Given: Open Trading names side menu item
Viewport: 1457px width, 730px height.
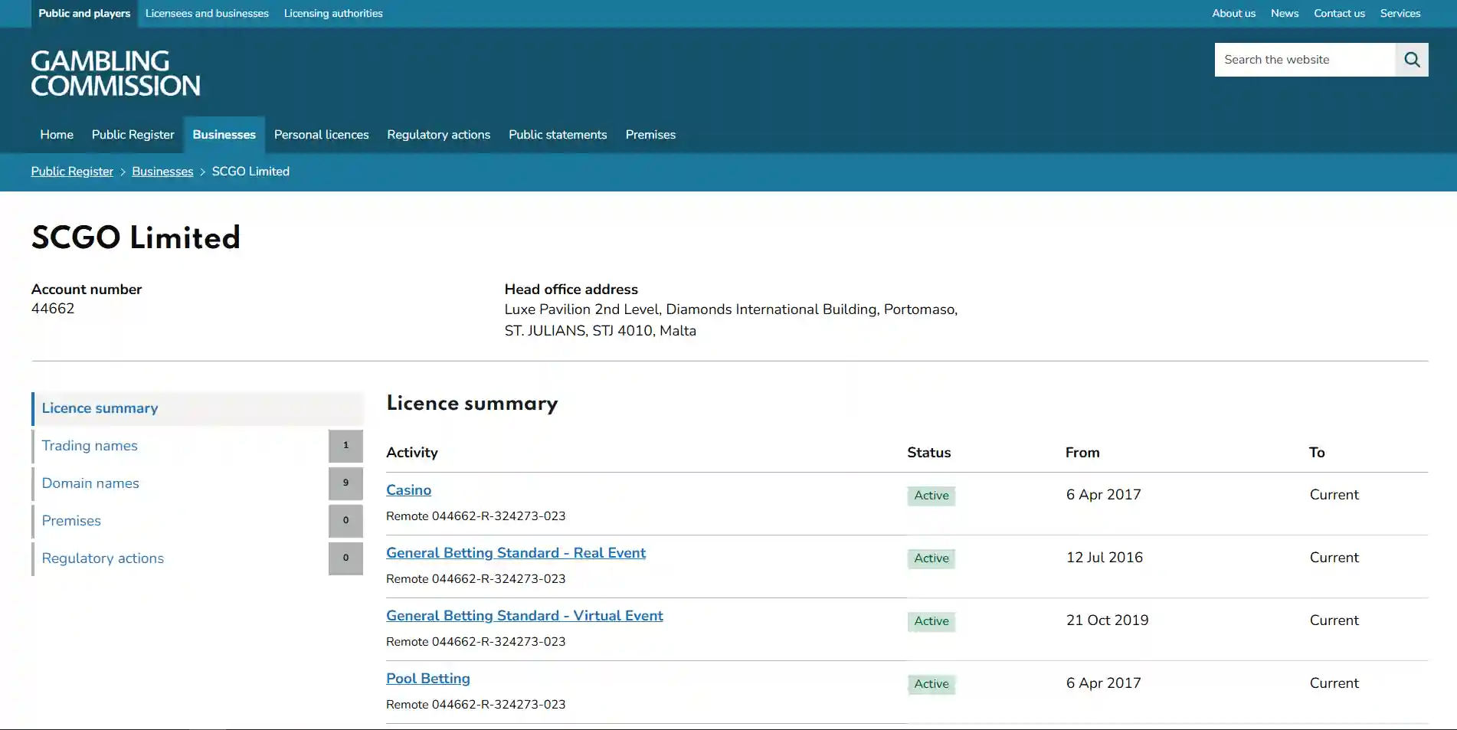Looking at the screenshot, I should tap(198, 446).
